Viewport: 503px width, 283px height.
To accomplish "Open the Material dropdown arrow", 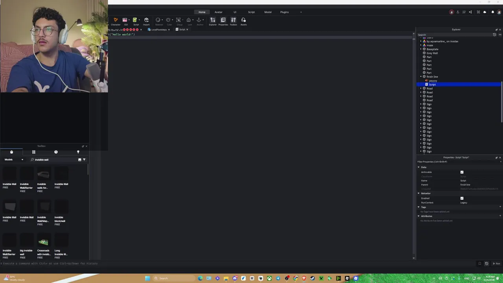I will coord(162,20).
